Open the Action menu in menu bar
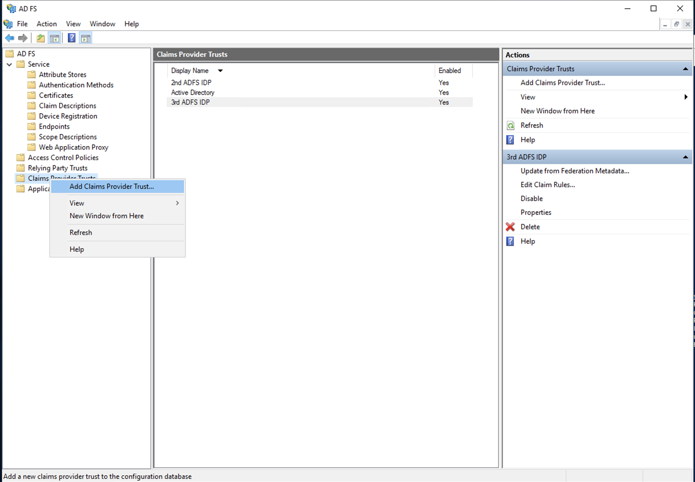 46,24
